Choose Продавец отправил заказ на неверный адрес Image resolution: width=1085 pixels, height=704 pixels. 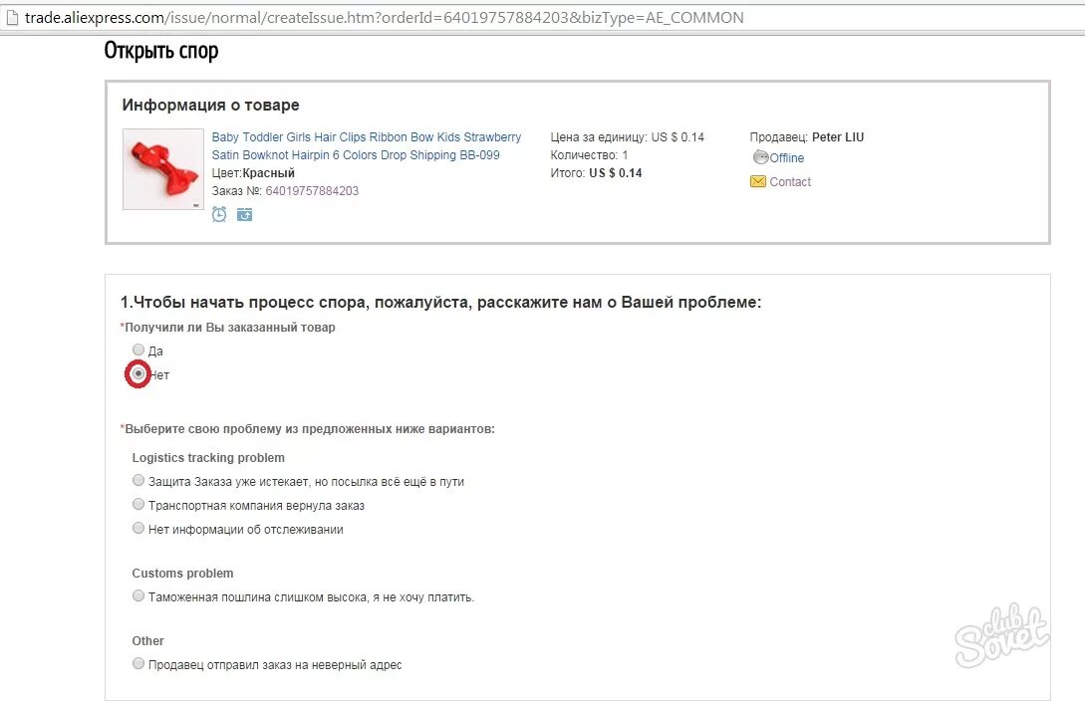[x=138, y=663]
